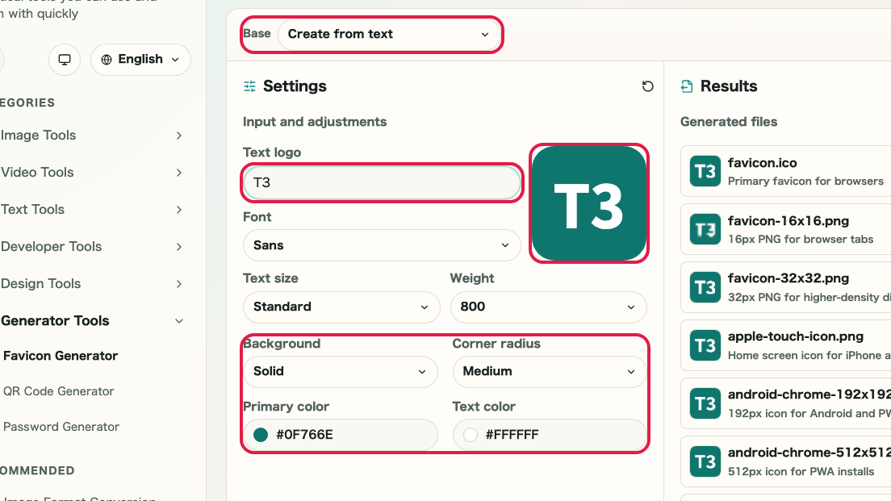Click 'Primary favicon for browsers' description

click(x=805, y=182)
